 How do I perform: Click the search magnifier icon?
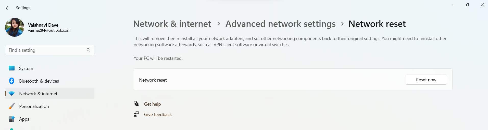88,50
